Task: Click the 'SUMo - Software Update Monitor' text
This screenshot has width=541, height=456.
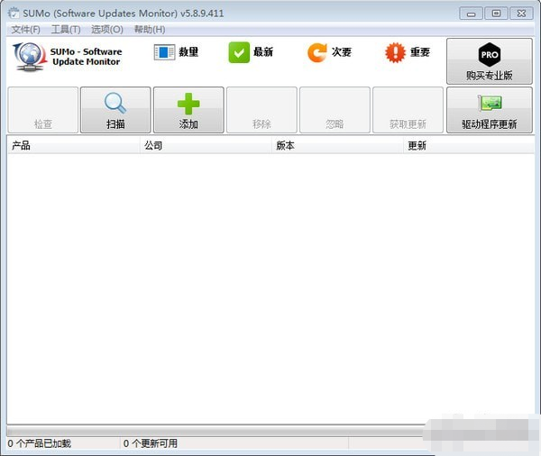Action: [x=87, y=57]
